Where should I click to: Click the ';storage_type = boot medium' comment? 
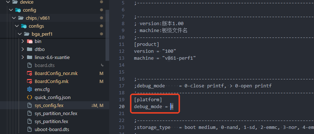click(x=224, y=127)
